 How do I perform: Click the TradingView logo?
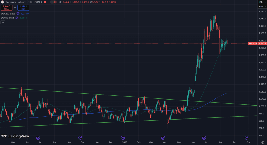(15, 136)
